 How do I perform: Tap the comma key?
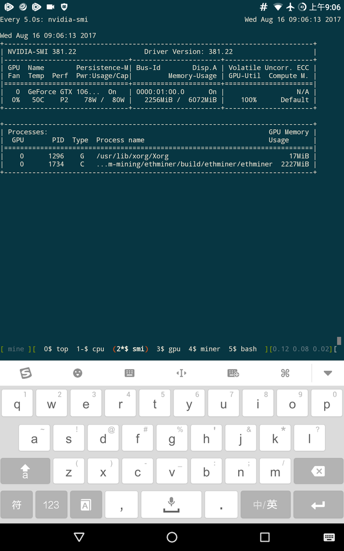(121, 505)
